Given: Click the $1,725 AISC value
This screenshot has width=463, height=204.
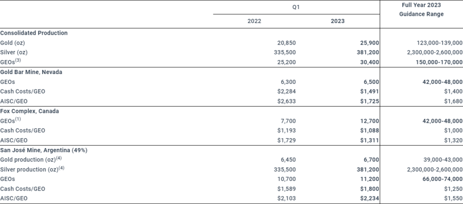Looking at the screenshot, I should coord(369,101).
